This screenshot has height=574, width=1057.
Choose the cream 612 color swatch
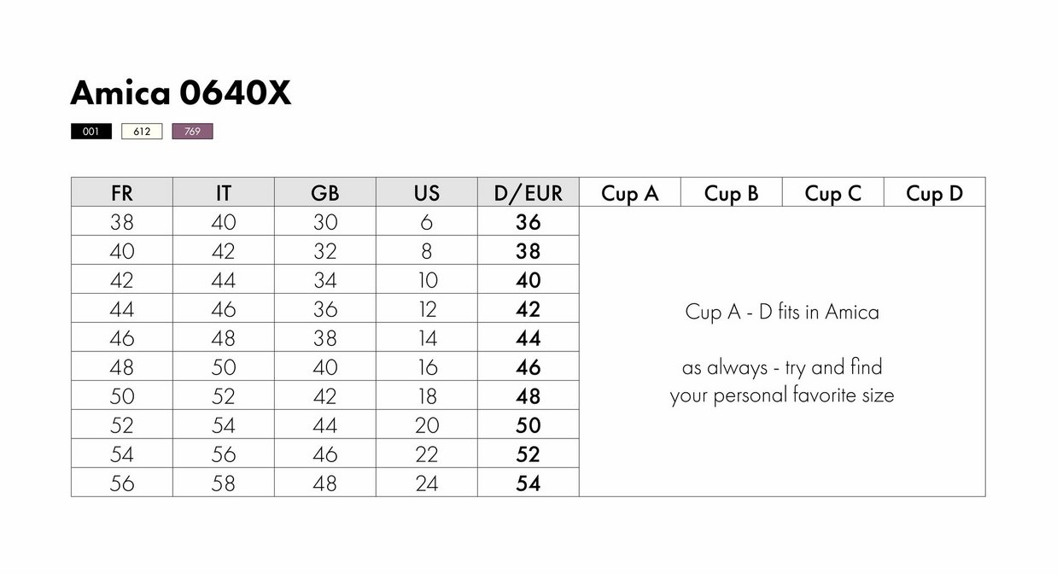coord(142,132)
